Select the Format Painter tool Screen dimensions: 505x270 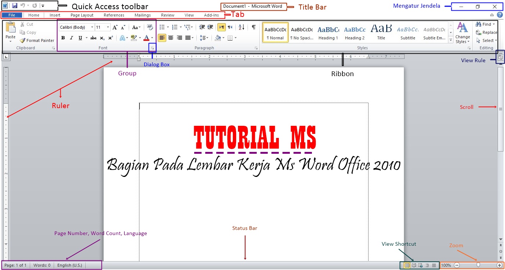(x=37, y=40)
